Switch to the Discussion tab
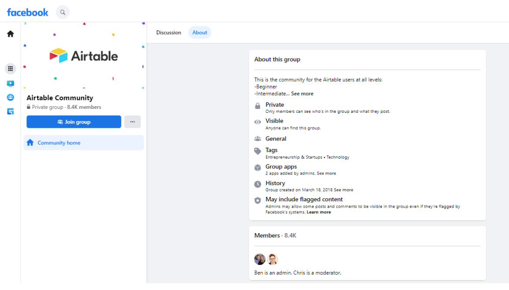 pos(168,33)
